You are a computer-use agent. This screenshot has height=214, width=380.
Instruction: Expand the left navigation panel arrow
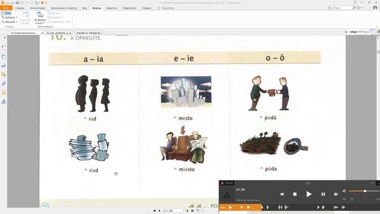pyautogui.click(x=5, y=37)
